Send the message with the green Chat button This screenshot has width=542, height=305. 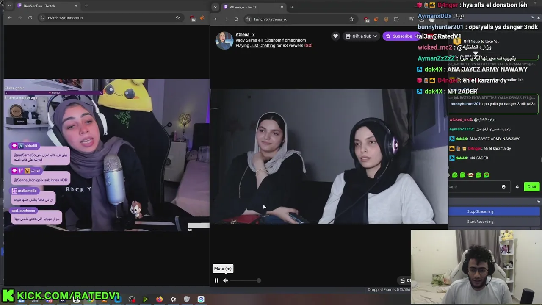click(531, 187)
